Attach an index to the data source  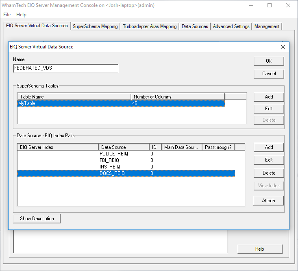point(269,201)
